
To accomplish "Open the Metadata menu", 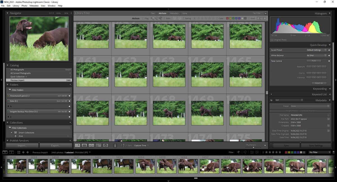I will [x=34, y=6].
